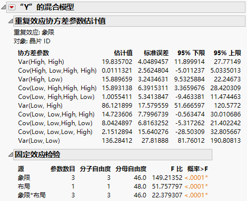This screenshot has height=201, width=247.
Task: Click the 对象: 晶片 ID label
Action: [32, 41]
